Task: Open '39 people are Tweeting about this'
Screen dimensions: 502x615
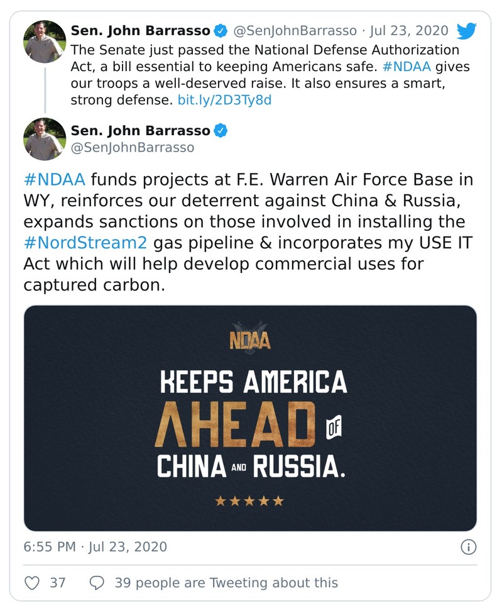Action: [x=226, y=583]
